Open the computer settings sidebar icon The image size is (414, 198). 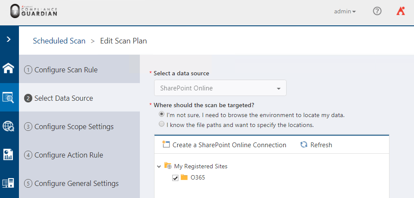pyautogui.click(x=8, y=183)
